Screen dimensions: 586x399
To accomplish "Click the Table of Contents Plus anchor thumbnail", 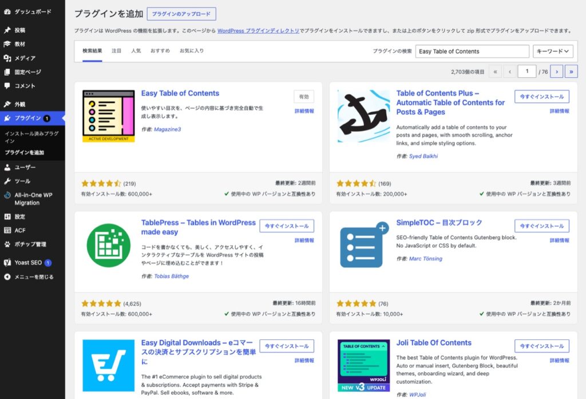I will point(363,116).
